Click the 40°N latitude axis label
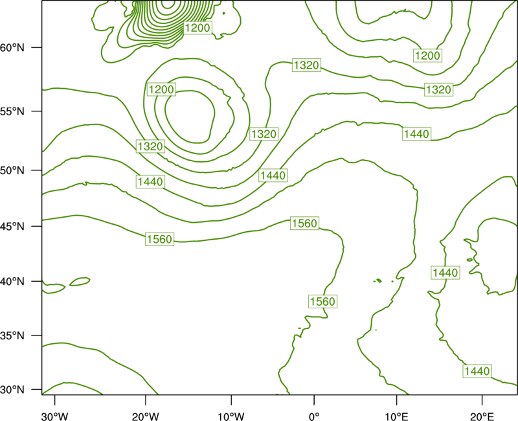 tap(12, 281)
